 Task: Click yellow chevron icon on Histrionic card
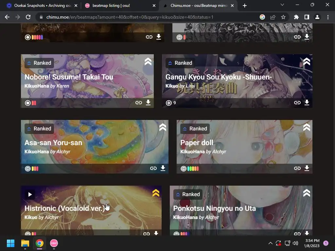[x=156, y=193]
